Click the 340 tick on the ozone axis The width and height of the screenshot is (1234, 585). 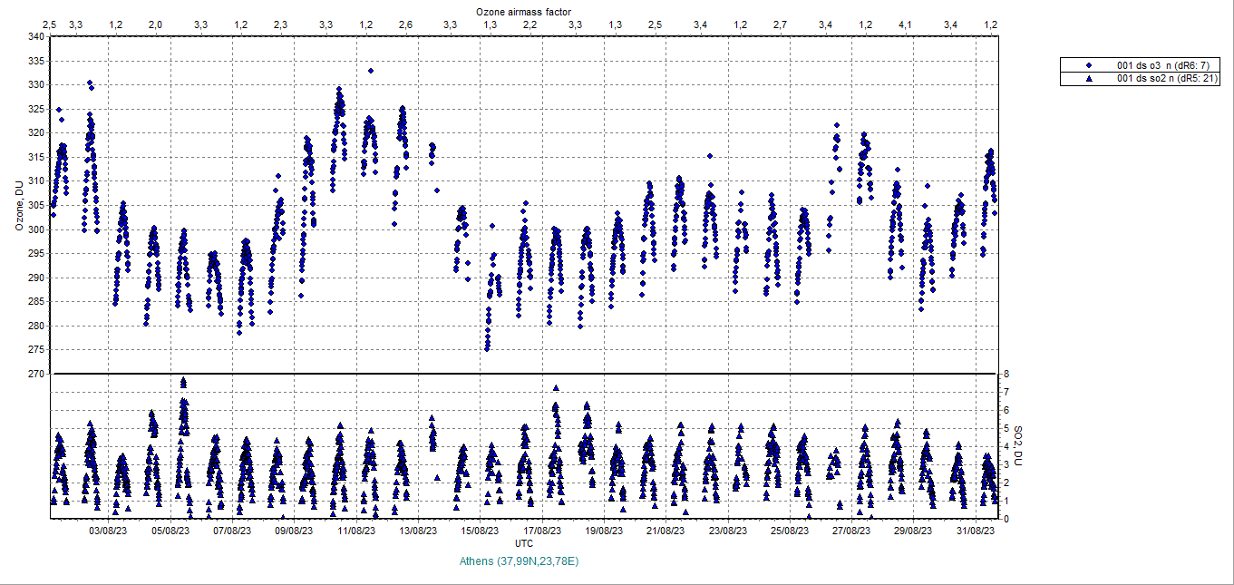pyautogui.click(x=35, y=37)
